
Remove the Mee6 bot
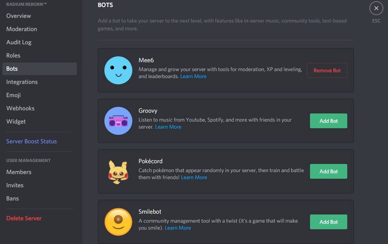(x=327, y=70)
